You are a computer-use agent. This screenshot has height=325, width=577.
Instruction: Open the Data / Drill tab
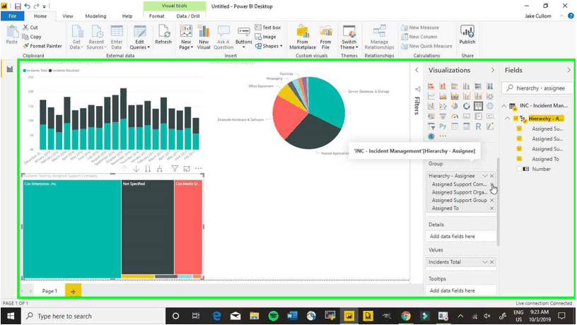click(188, 16)
